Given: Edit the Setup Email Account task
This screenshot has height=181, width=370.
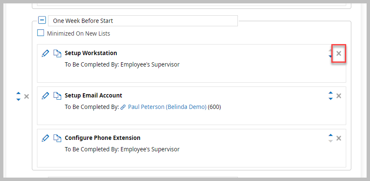Looking at the screenshot, I should point(45,96).
